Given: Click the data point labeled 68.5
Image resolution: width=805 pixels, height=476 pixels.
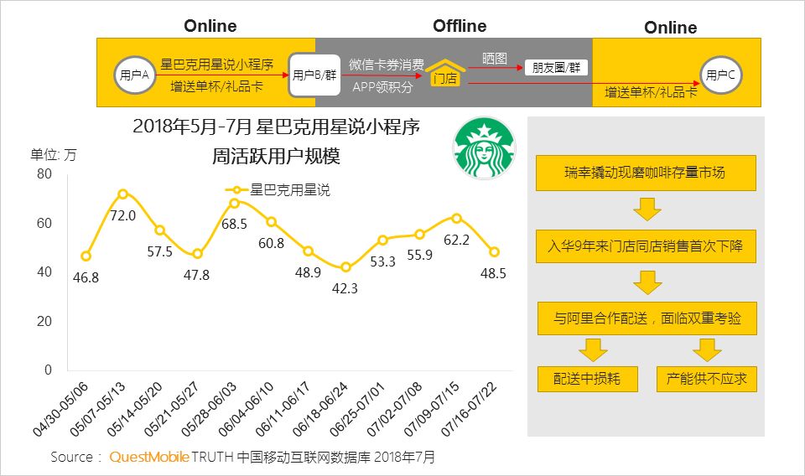Looking at the screenshot, I should pos(234,203).
